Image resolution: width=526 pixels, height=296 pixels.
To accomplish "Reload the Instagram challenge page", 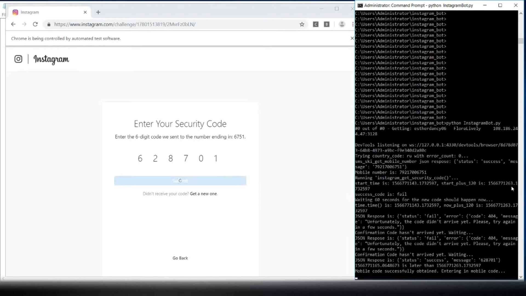I will pyautogui.click(x=35, y=24).
